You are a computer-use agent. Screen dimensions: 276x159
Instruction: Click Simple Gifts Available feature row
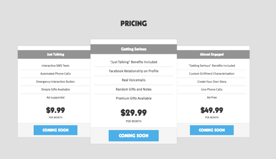(x=55, y=90)
